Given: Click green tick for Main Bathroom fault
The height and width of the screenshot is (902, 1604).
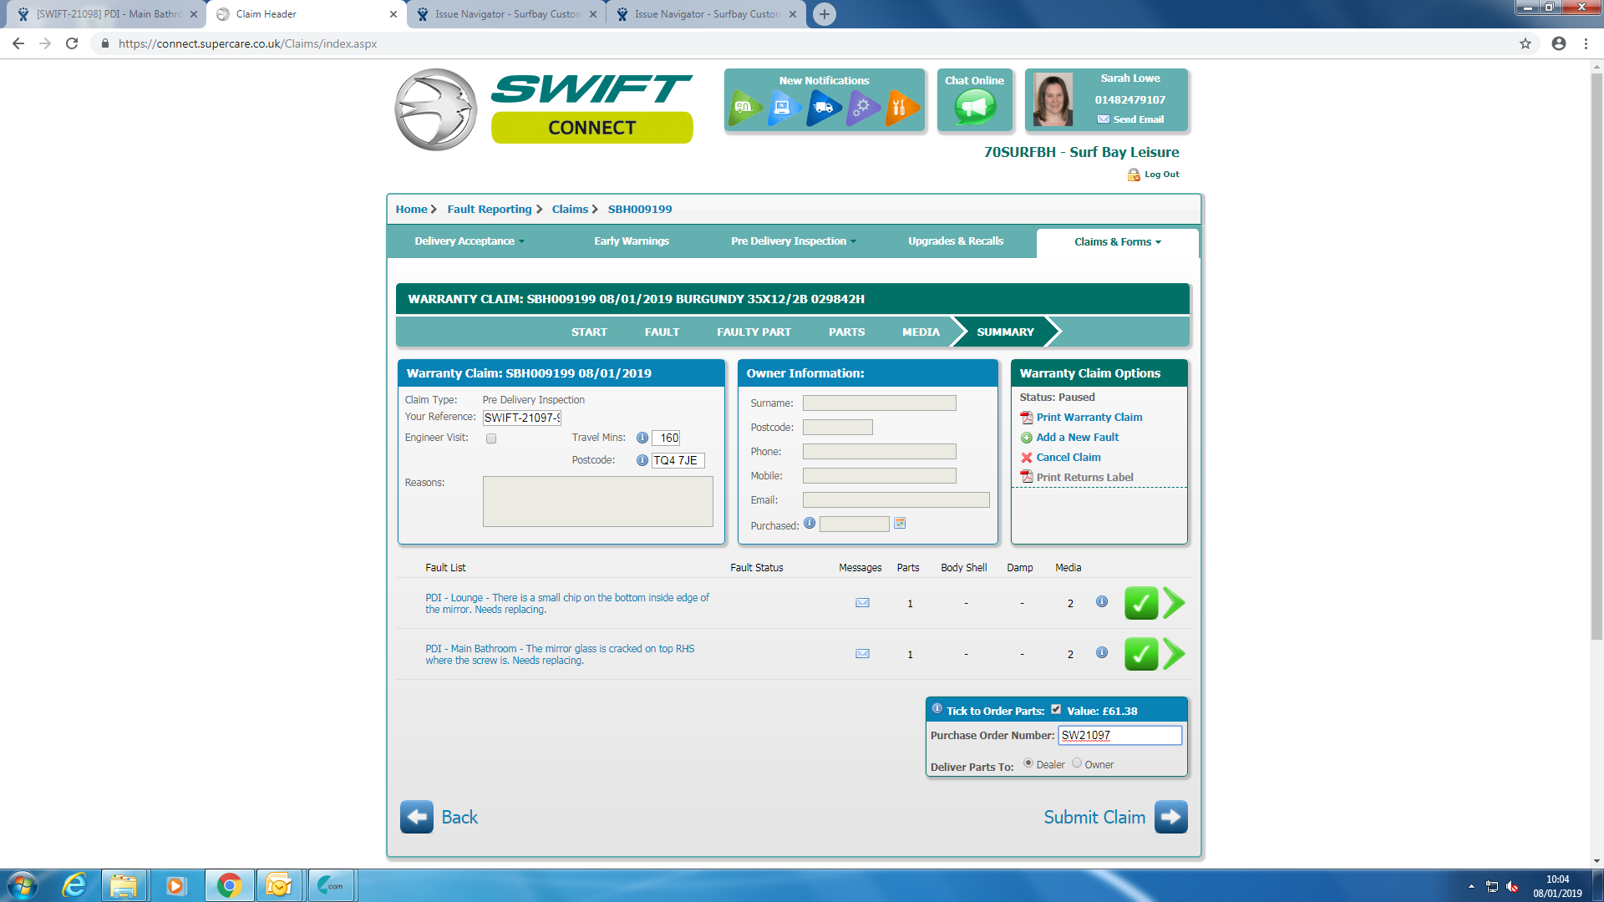Looking at the screenshot, I should click(1140, 654).
